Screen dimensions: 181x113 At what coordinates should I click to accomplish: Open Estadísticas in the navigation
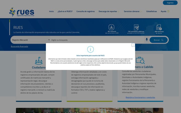152,11
